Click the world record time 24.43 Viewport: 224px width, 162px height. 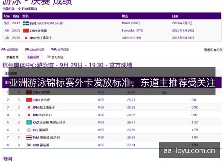(x=16, y=23)
